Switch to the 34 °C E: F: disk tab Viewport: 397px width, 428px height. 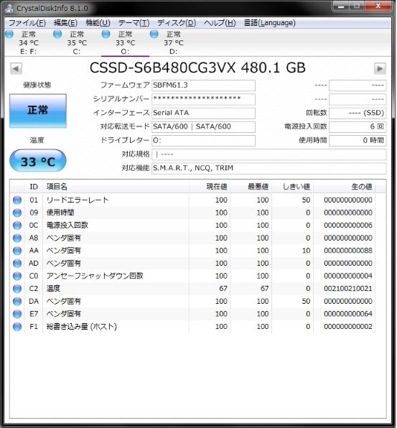coord(29,43)
